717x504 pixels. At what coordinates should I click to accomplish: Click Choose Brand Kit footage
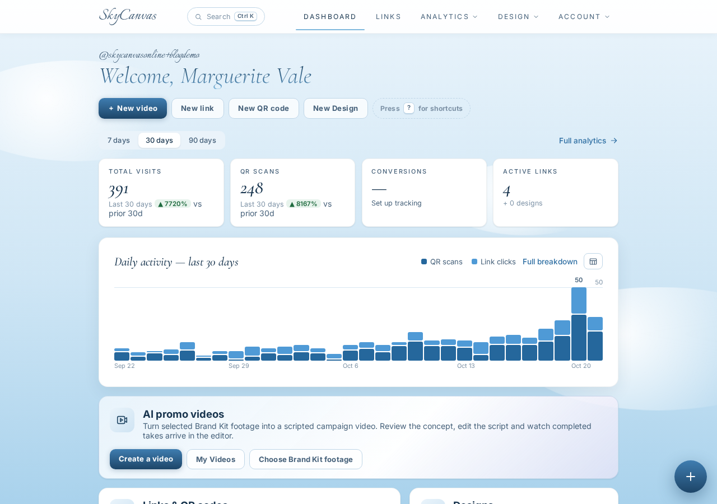pos(306,459)
